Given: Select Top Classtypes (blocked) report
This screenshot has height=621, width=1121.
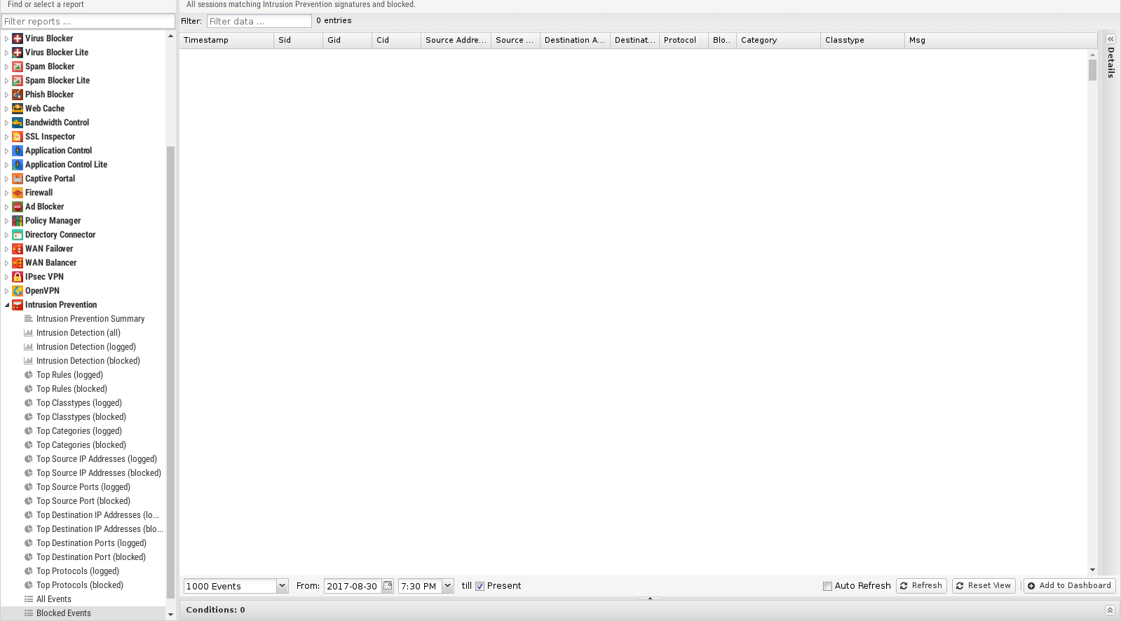Looking at the screenshot, I should [x=81, y=417].
